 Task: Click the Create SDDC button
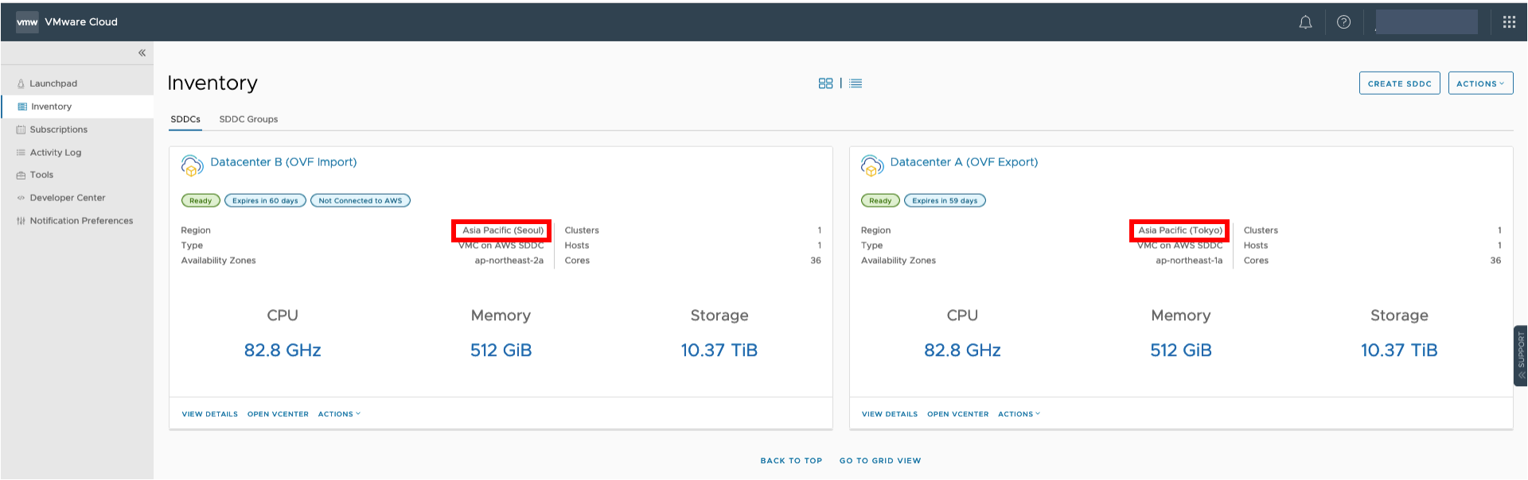click(1399, 83)
